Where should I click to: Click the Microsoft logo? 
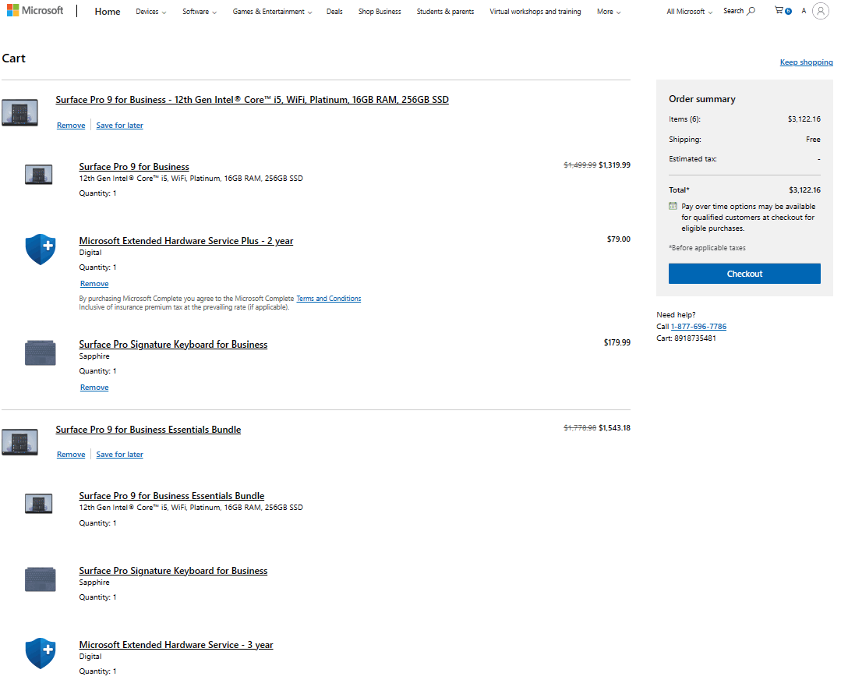[34, 10]
